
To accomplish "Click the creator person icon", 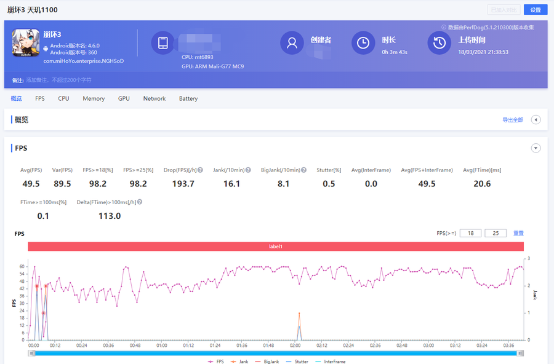I will 292,43.
